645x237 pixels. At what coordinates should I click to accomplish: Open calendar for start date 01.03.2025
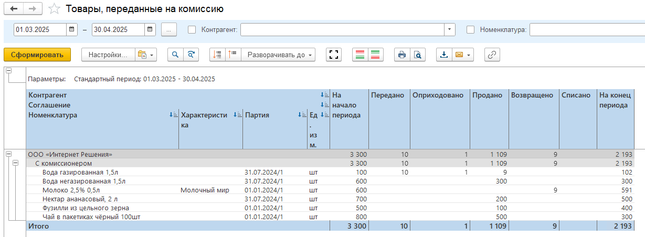pyautogui.click(x=72, y=30)
